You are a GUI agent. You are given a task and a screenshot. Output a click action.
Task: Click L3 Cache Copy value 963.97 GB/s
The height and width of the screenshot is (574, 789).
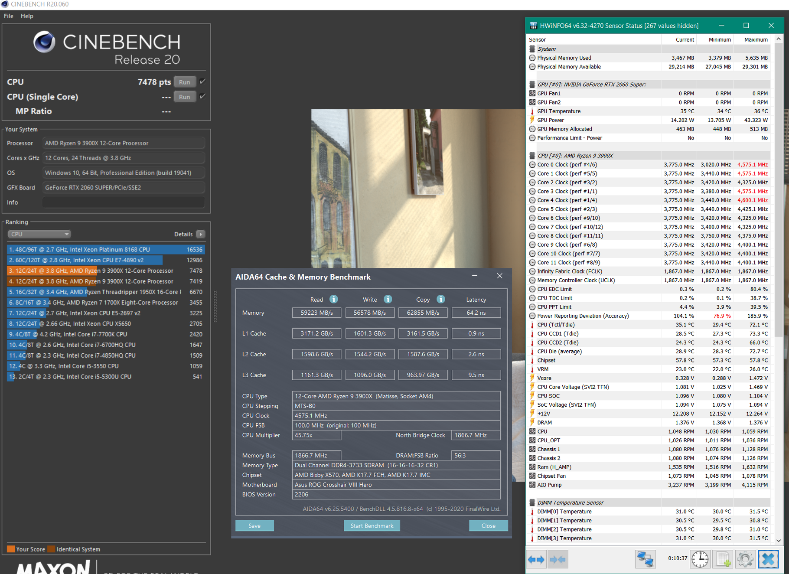(423, 375)
